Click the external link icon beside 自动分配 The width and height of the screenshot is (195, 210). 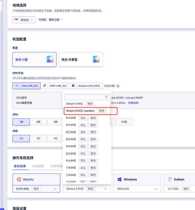[118, 86]
